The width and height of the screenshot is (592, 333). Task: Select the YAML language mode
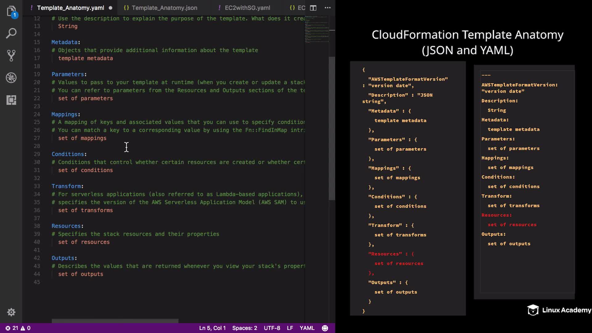pyautogui.click(x=307, y=328)
